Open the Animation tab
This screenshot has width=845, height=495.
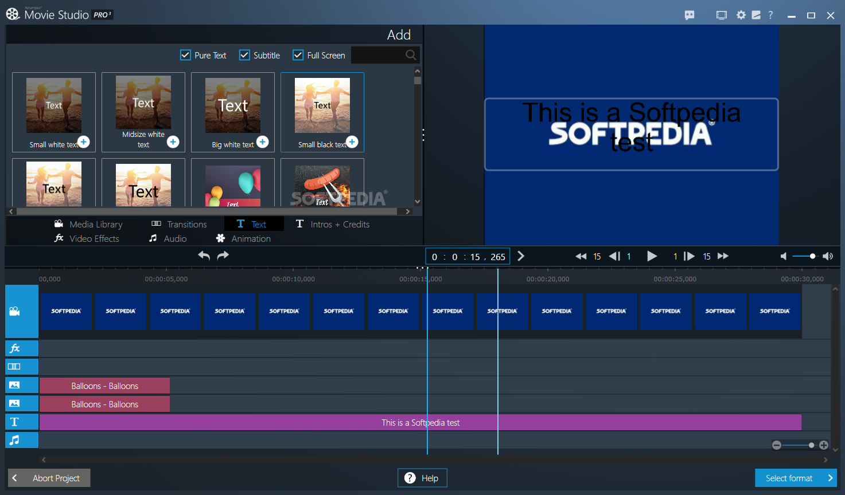pos(243,238)
